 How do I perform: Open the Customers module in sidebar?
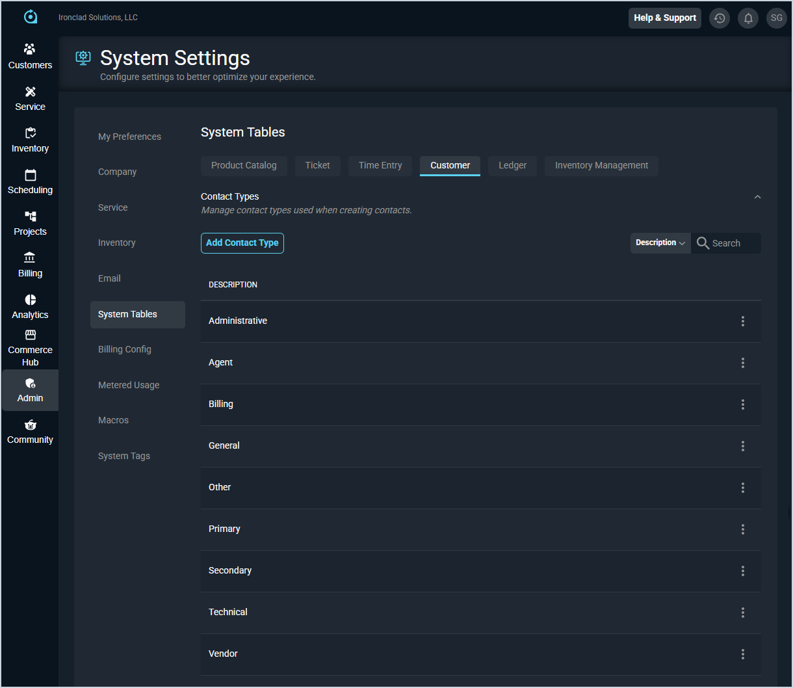click(x=30, y=57)
